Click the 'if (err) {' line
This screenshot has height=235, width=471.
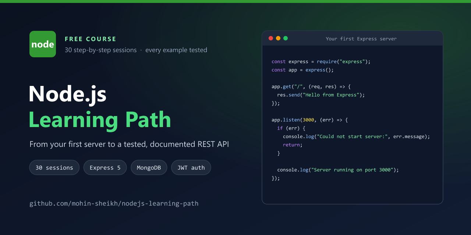(291, 128)
